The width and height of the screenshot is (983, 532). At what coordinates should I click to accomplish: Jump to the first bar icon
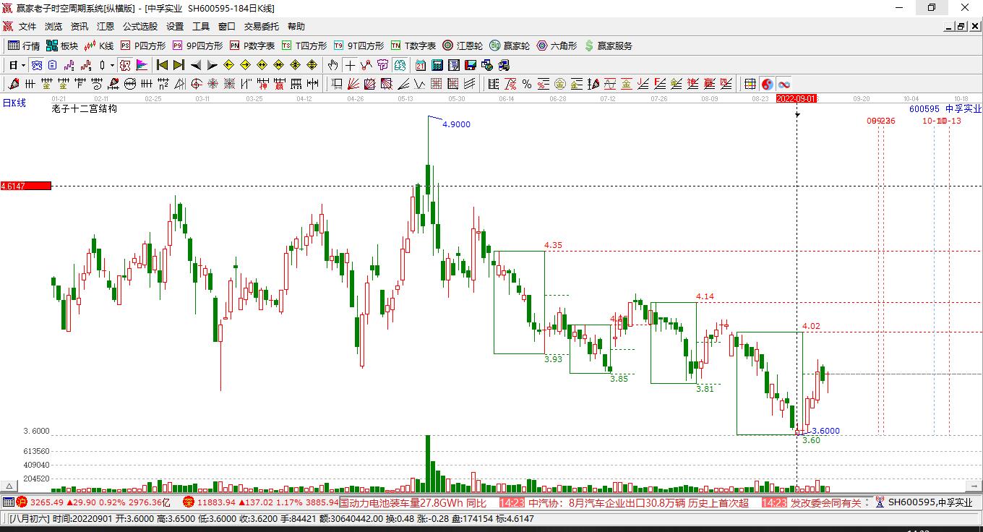162,65
